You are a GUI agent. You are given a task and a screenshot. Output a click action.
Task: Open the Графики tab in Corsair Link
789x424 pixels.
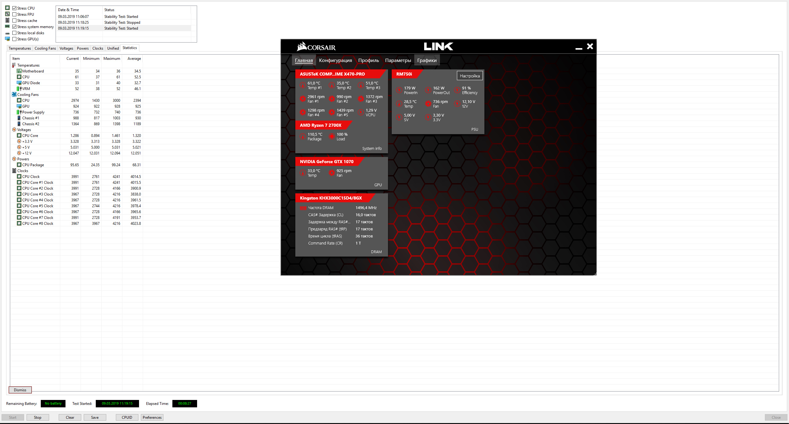coord(427,60)
